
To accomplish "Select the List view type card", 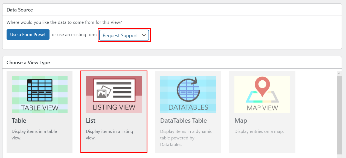I will pyautogui.click(x=114, y=112).
